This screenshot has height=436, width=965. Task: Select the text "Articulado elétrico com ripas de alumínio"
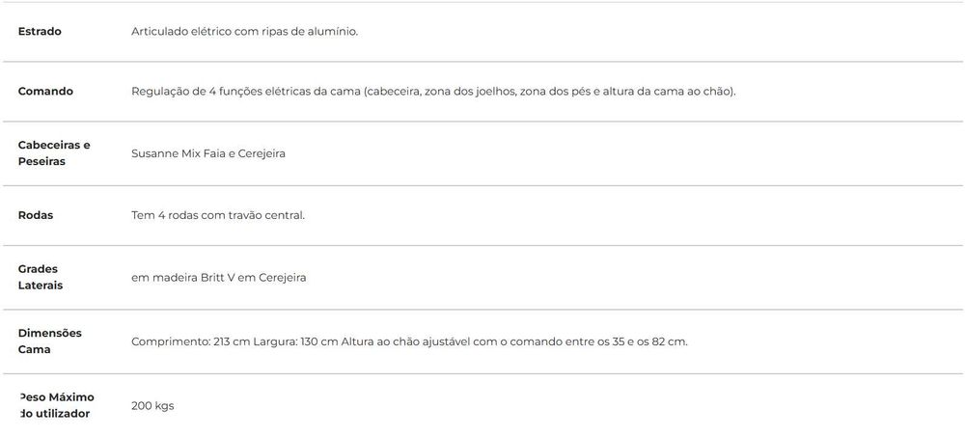243,32
